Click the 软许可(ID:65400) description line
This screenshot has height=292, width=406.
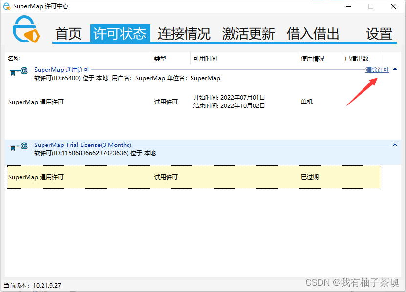tap(127, 78)
